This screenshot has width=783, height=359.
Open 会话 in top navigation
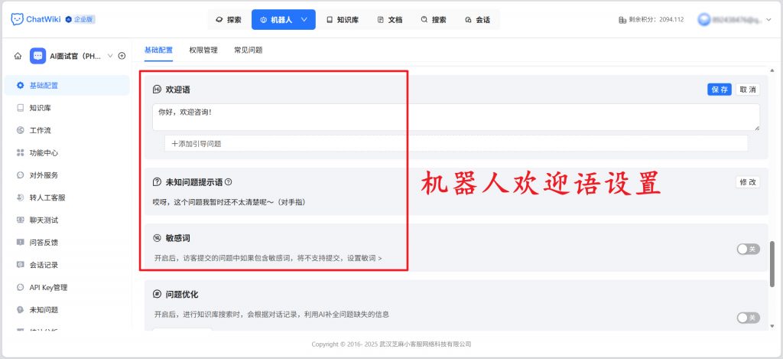tap(477, 20)
